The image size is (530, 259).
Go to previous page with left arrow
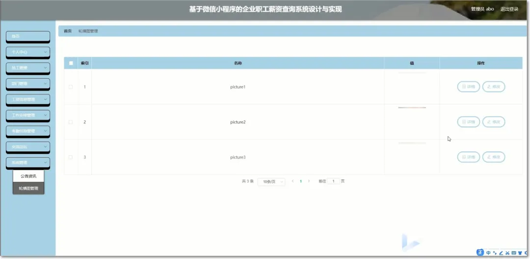tap(292, 181)
